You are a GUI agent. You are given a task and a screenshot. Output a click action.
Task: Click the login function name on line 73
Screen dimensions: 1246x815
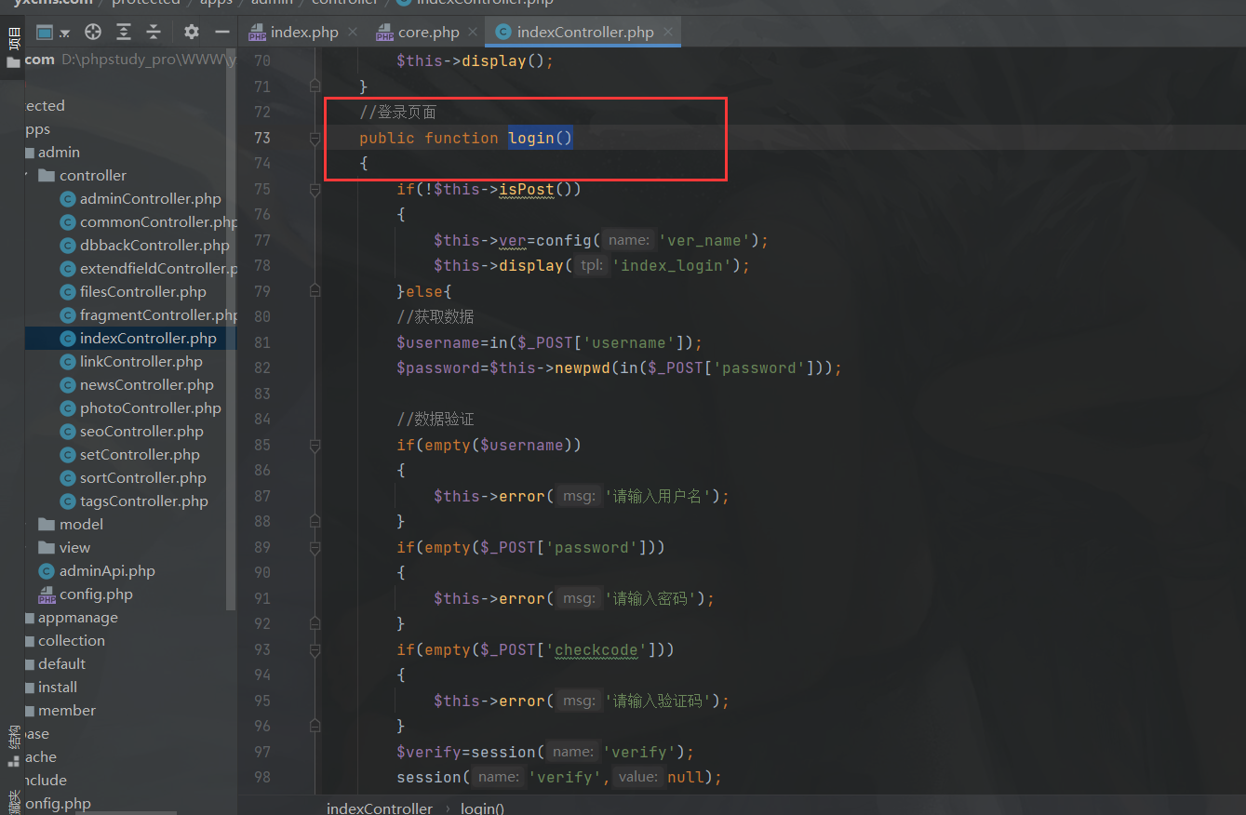pyautogui.click(x=531, y=138)
